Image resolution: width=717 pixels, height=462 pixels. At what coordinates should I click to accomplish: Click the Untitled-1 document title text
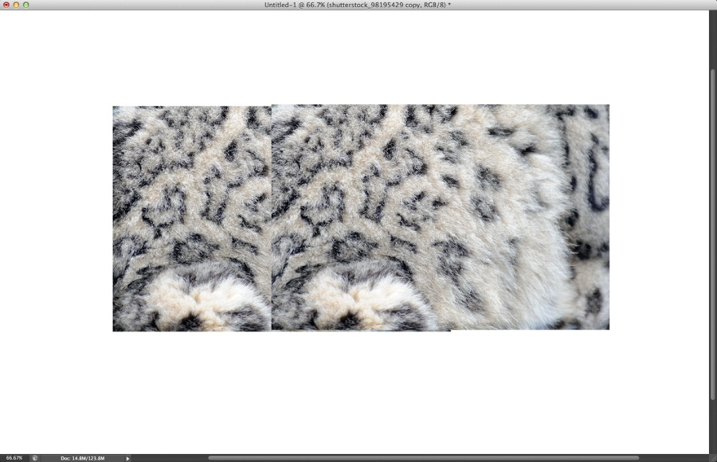click(x=357, y=5)
